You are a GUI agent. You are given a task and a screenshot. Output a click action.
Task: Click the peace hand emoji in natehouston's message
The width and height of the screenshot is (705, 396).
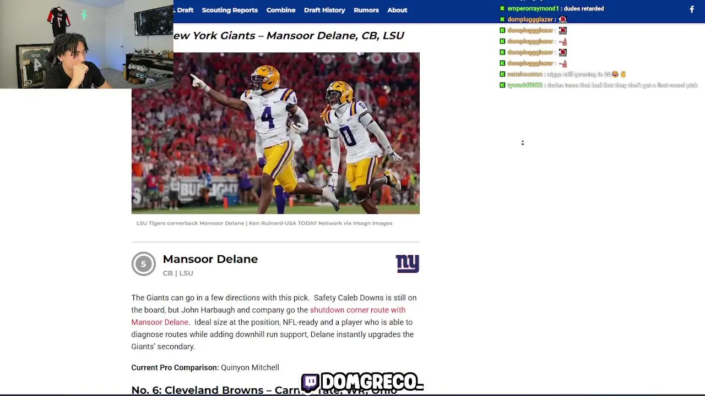(x=623, y=74)
